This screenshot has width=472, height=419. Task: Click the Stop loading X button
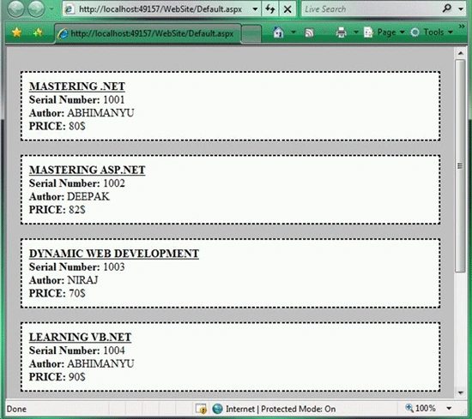tap(287, 9)
